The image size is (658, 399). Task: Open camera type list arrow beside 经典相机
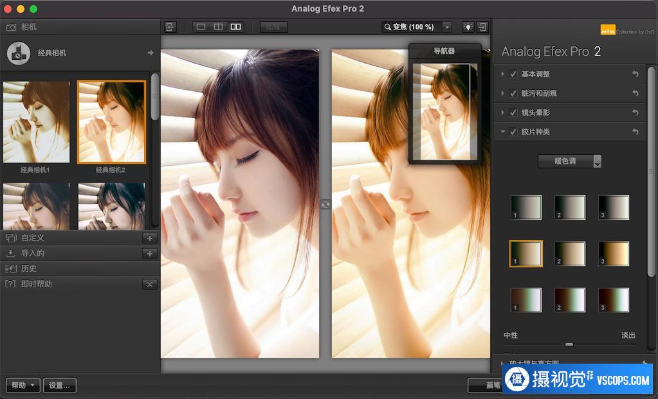tap(151, 53)
